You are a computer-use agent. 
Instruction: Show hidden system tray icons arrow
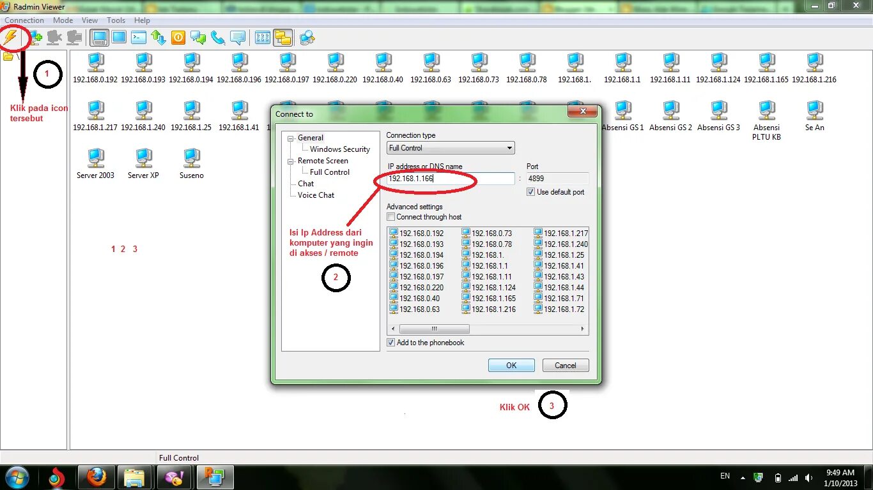[743, 477]
